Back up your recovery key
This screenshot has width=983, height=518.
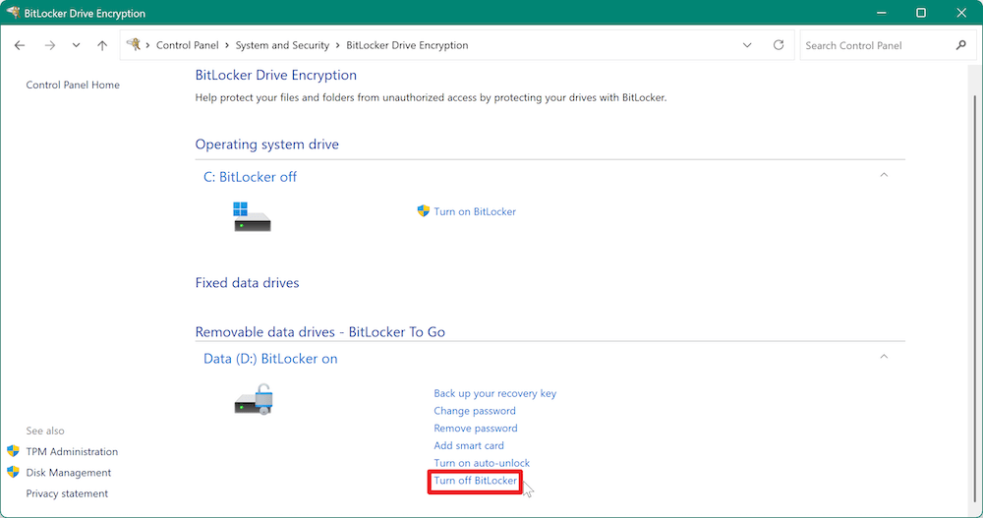[x=495, y=393]
